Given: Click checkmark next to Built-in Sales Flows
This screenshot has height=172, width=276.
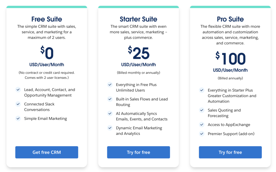Looking at the screenshot, I should pos(110,99).
